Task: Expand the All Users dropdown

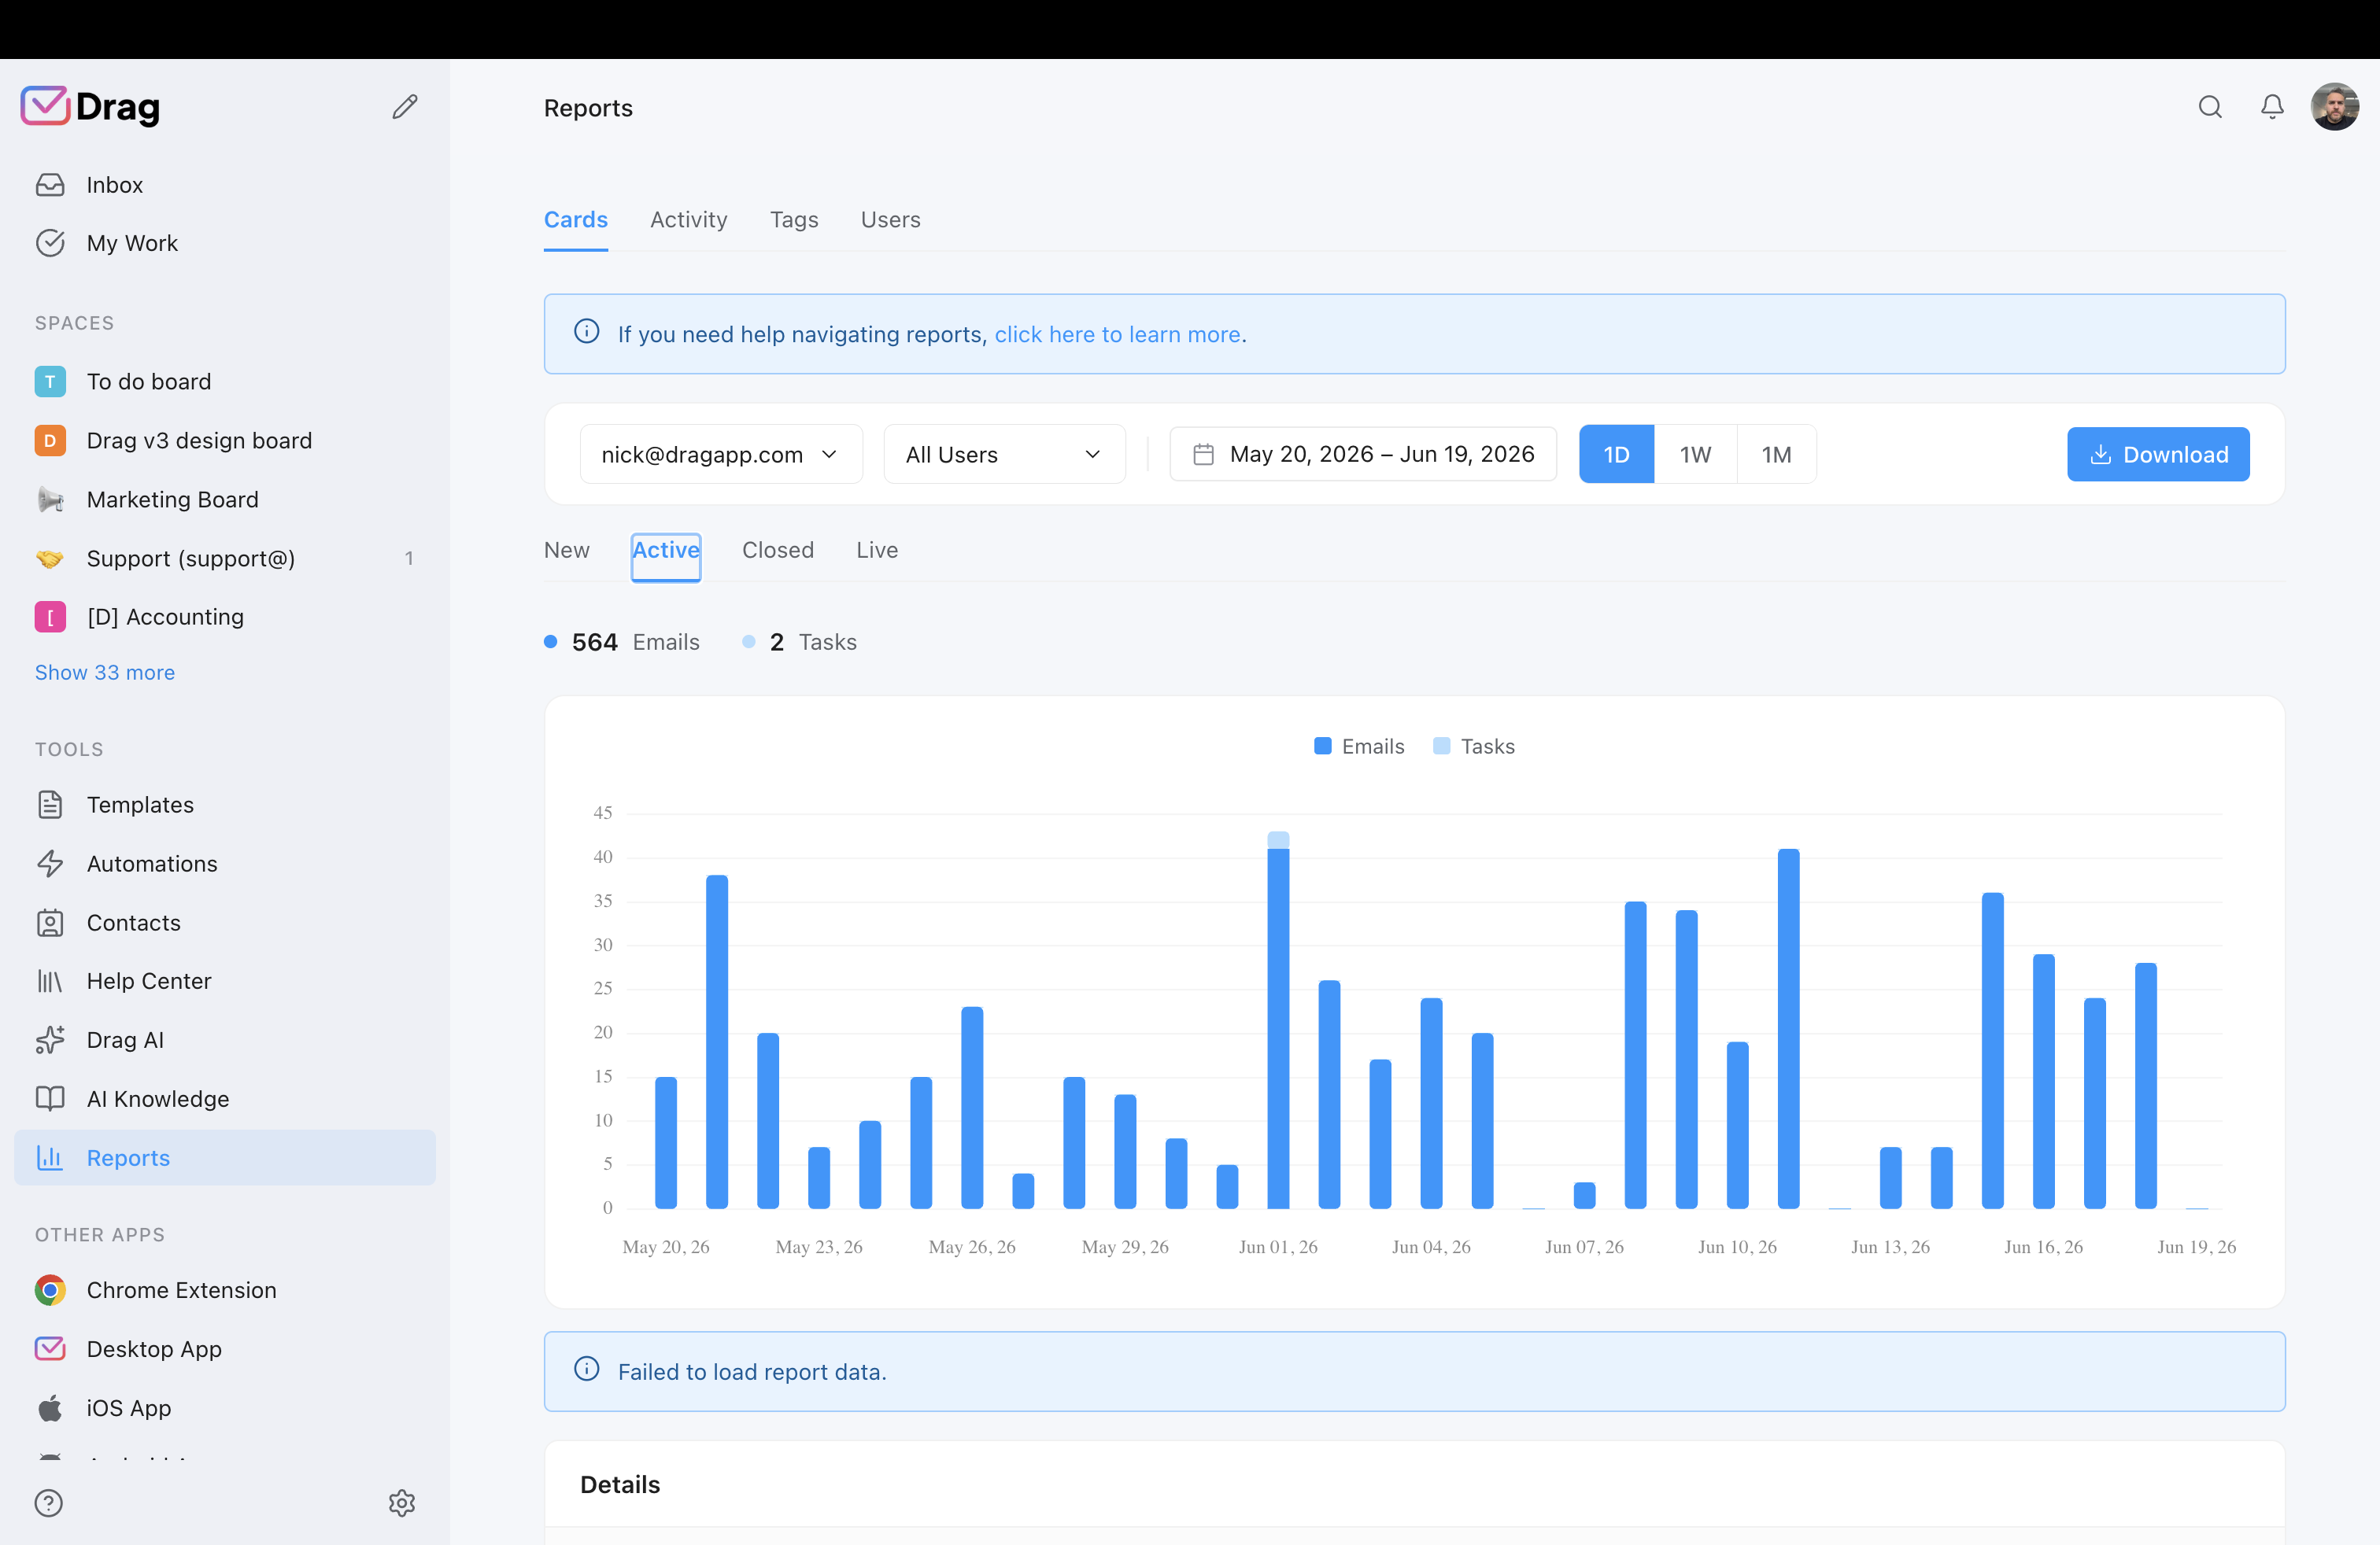Action: pyautogui.click(x=1004, y=455)
